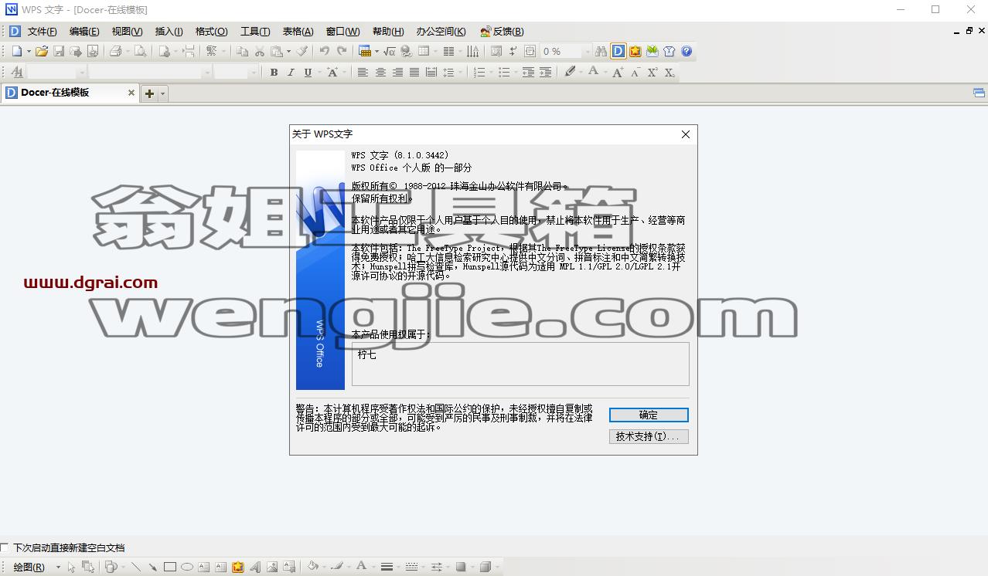Check 下次启动直接新建空白文档 checkbox
988x576 pixels.
pos(5,547)
